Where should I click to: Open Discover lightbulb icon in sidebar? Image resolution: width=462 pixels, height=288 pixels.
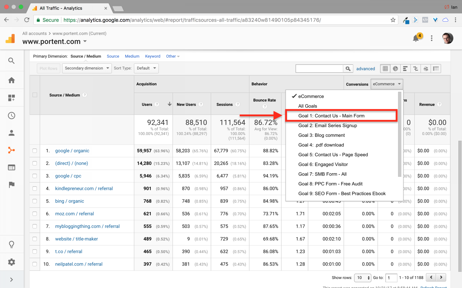pos(11,244)
